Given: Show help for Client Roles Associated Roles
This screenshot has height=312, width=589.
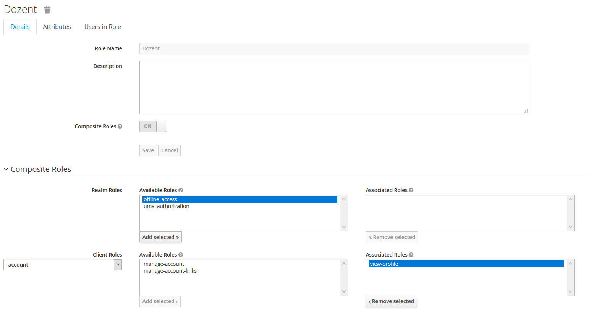Looking at the screenshot, I should pyautogui.click(x=411, y=255).
